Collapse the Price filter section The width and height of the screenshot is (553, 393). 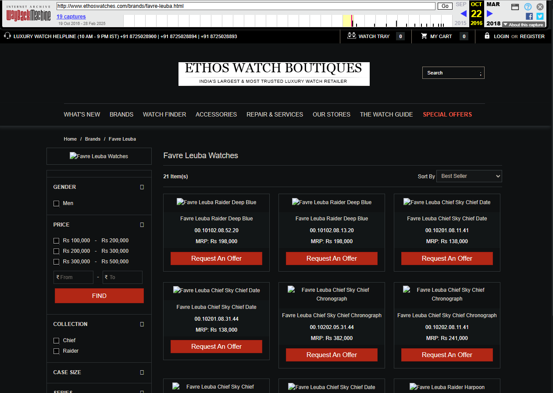click(x=142, y=225)
